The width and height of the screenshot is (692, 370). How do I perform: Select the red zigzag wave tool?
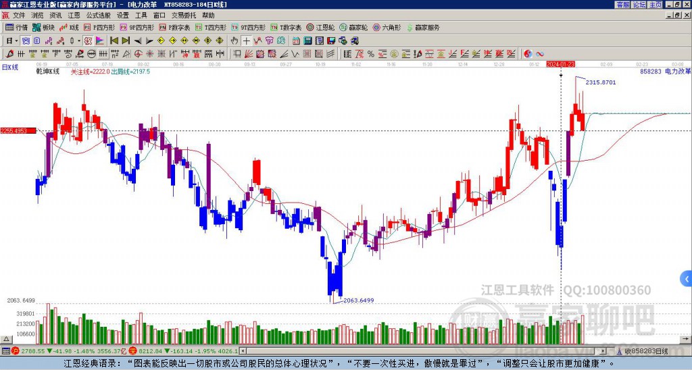[x=257, y=41]
